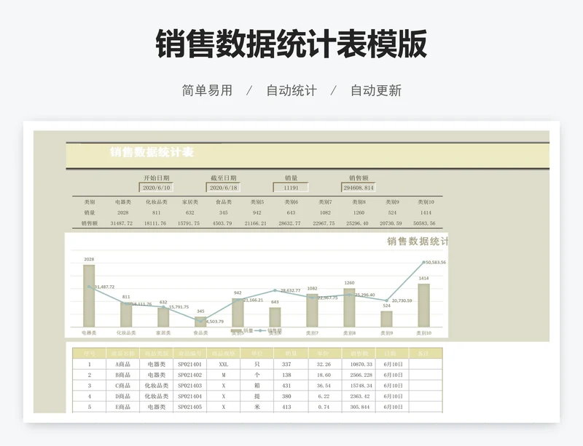Select the total 销量 box showing 11191
The width and height of the screenshot is (583, 446).
point(291,188)
